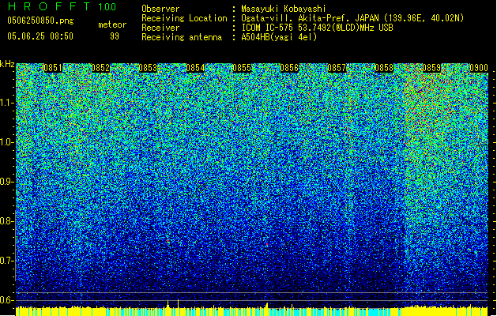The image size is (497, 316).
Task: Click the HROFFT 1.0.0 title text
Action: click(62, 6)
